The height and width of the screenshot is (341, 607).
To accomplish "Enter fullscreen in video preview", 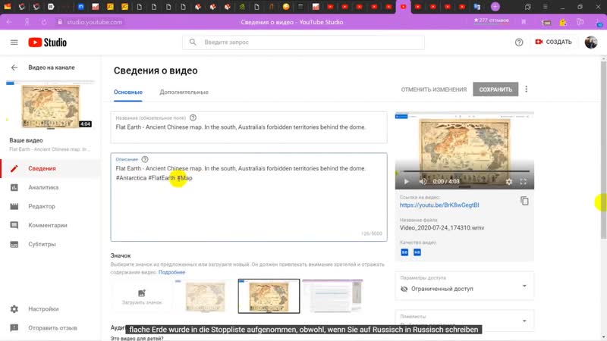I will click(524, 182).
